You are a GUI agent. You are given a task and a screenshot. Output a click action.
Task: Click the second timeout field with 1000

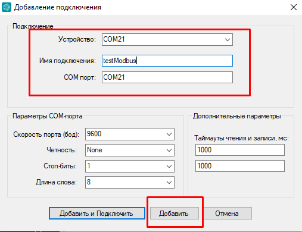240,166
